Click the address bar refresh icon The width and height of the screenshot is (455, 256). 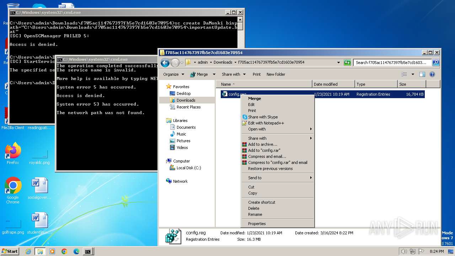coord(347,63)
